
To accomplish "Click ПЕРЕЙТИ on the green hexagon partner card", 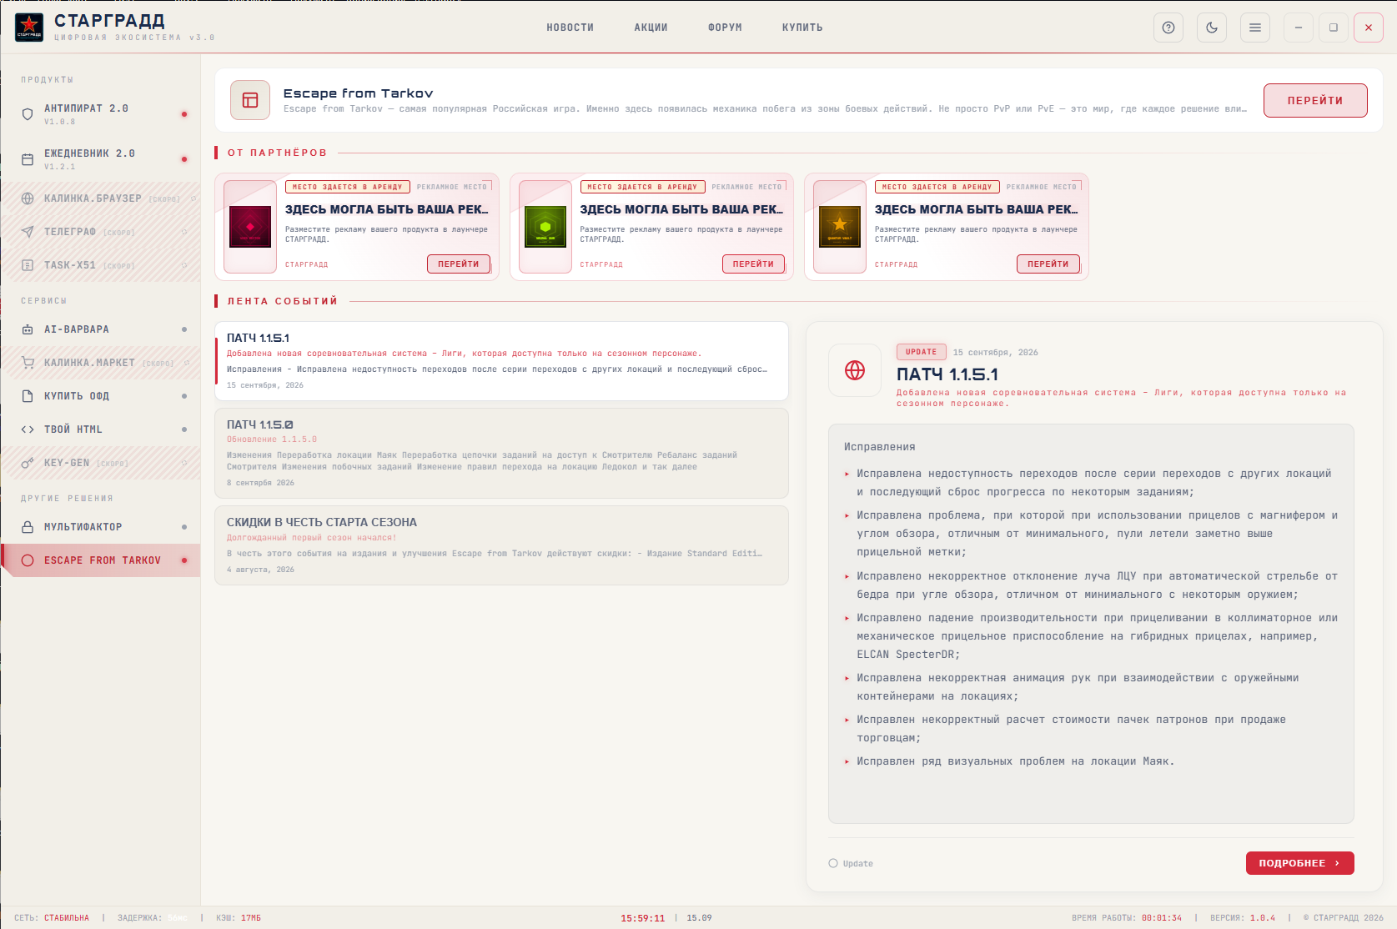I will pos(753,264).
